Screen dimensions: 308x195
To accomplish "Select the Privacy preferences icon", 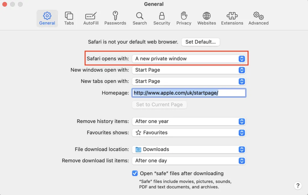I will [x=183, y=18].
